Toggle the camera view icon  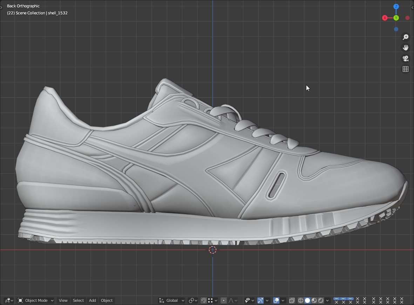click(x=406, y=58)
